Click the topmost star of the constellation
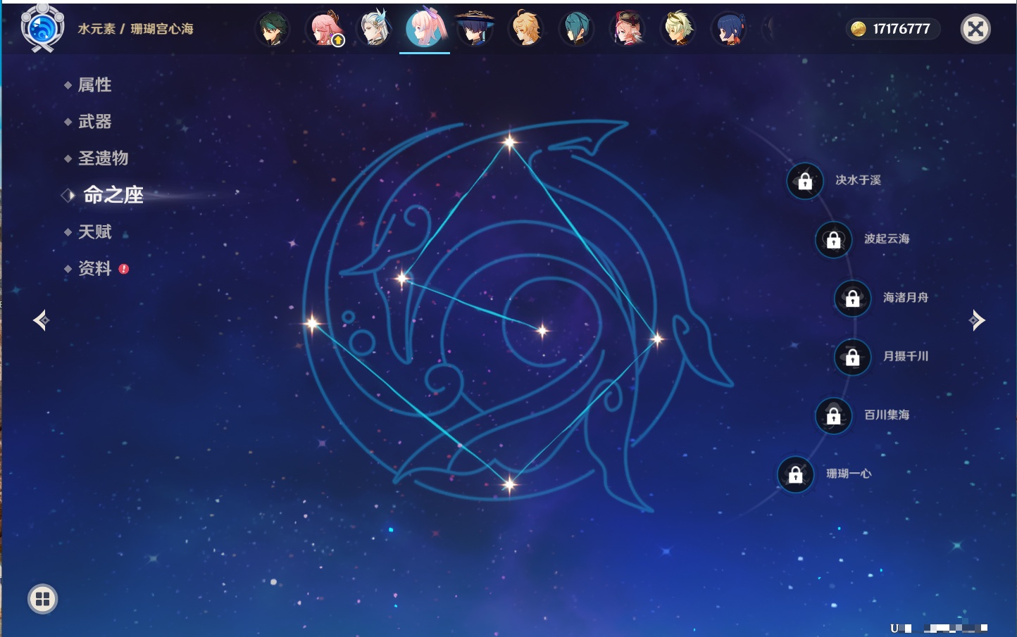This screenshot has height=637, width=1017. coord(509,142)
